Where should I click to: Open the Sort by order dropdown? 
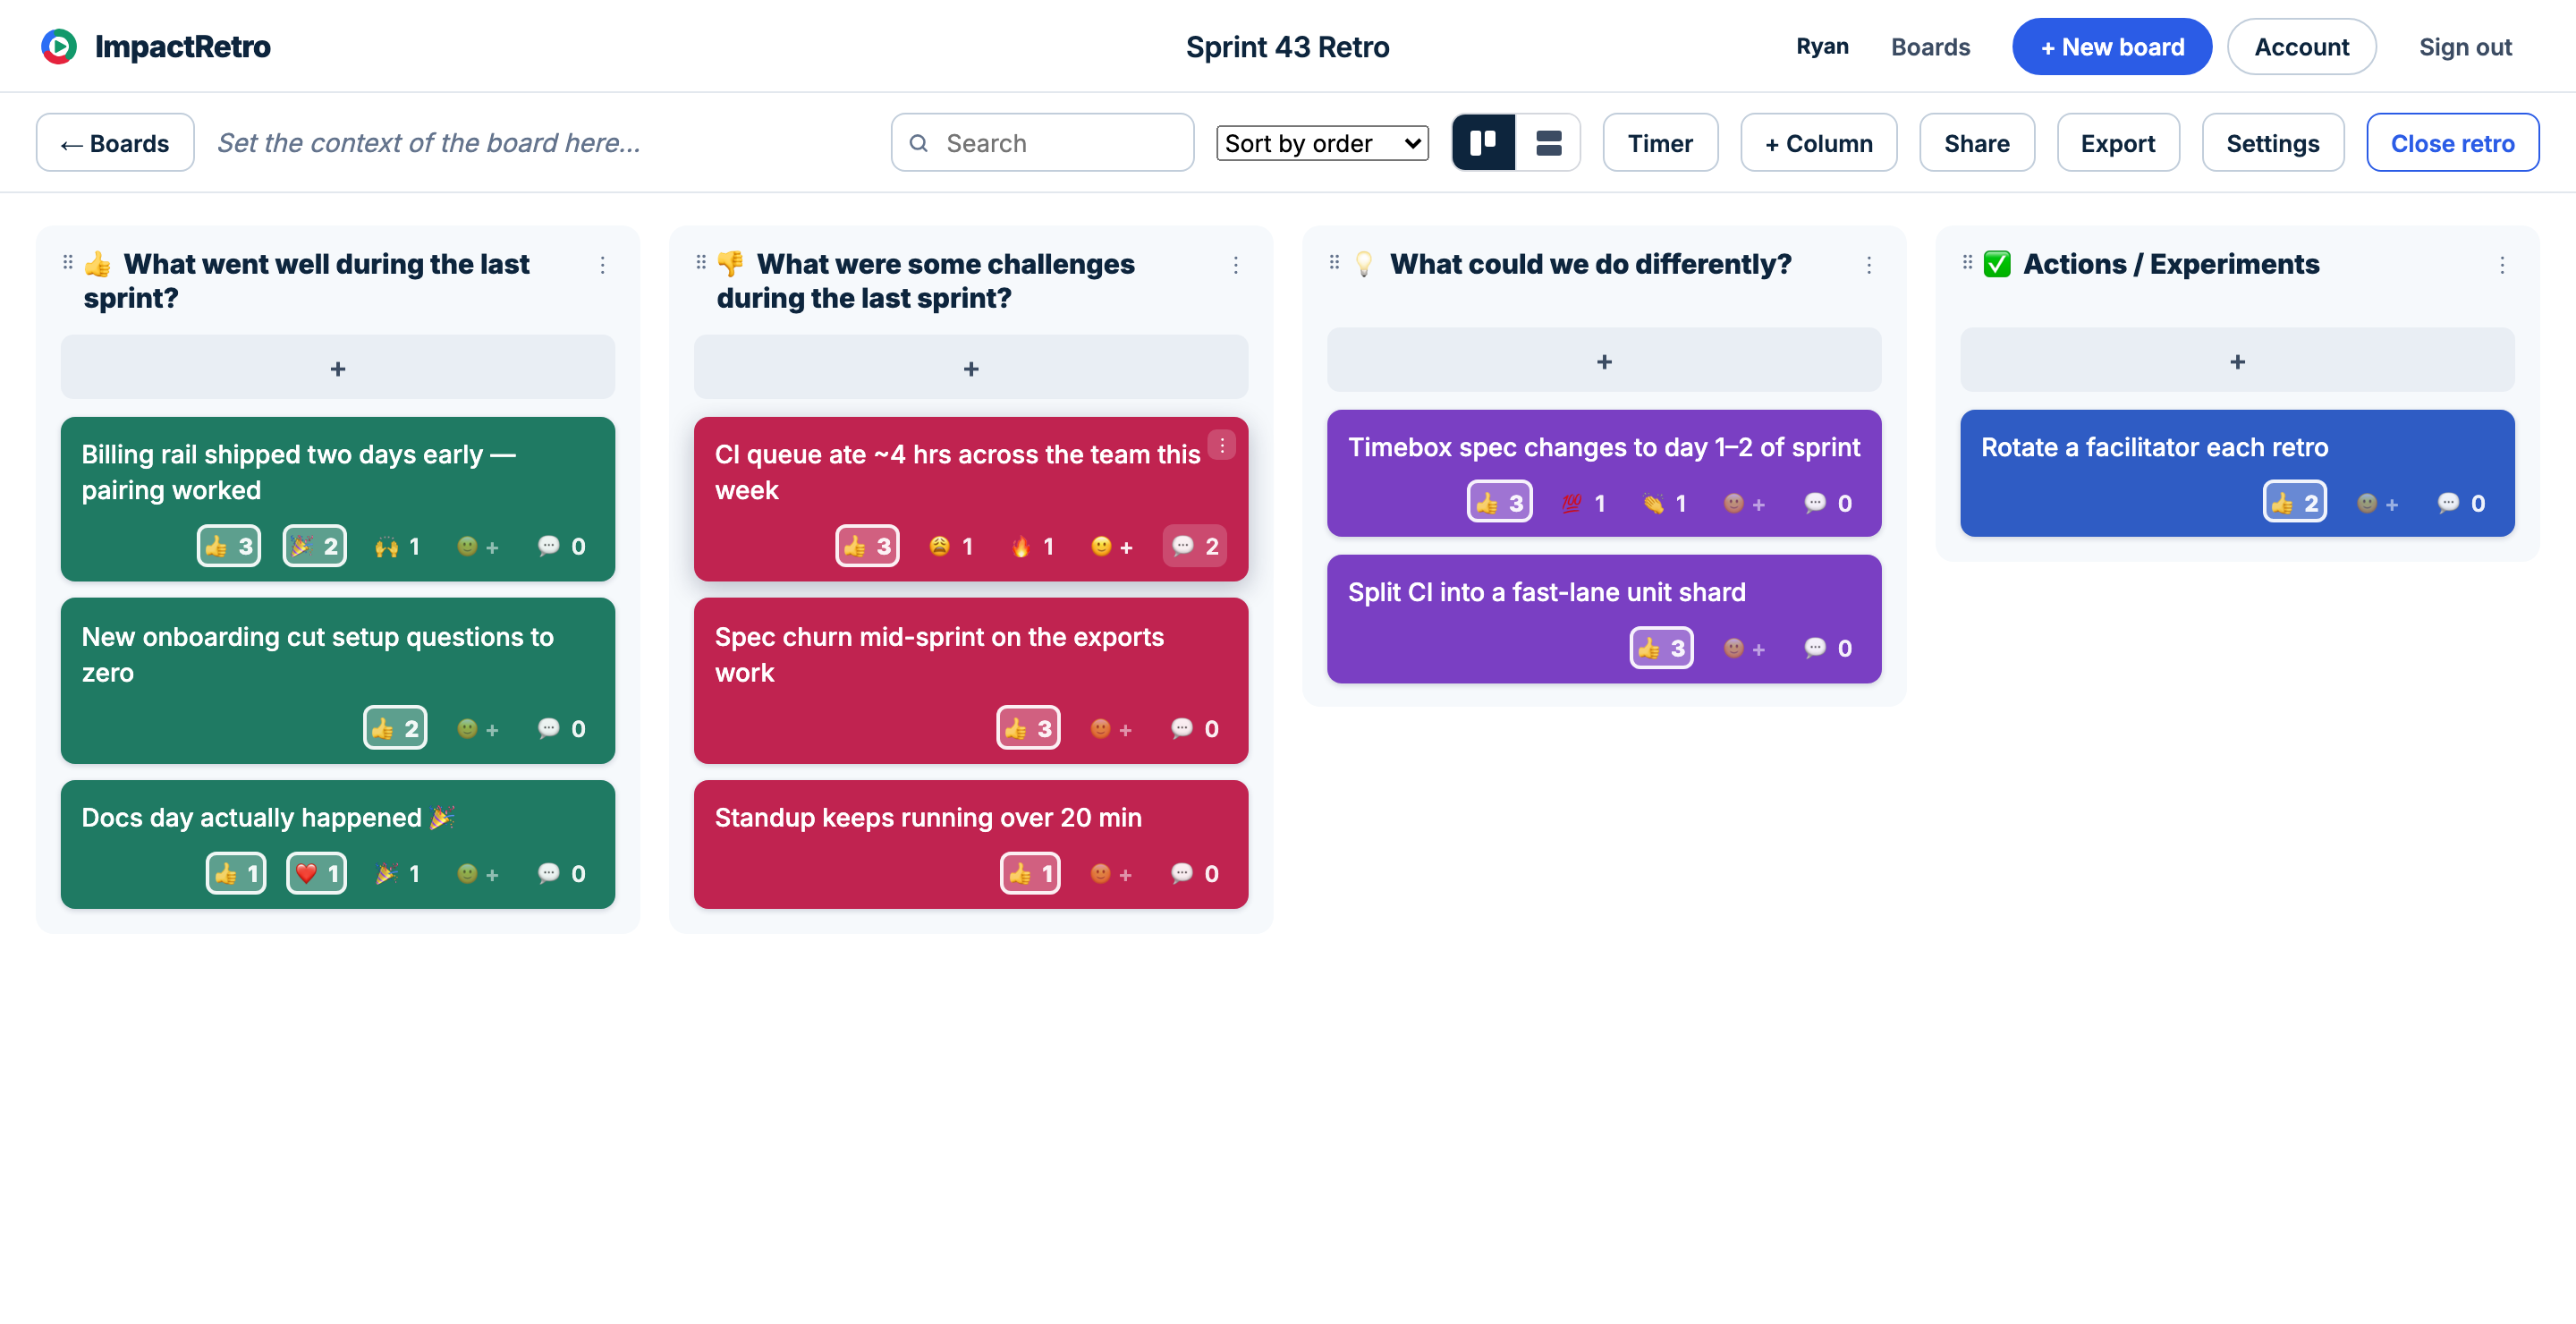click(1322, 143)
